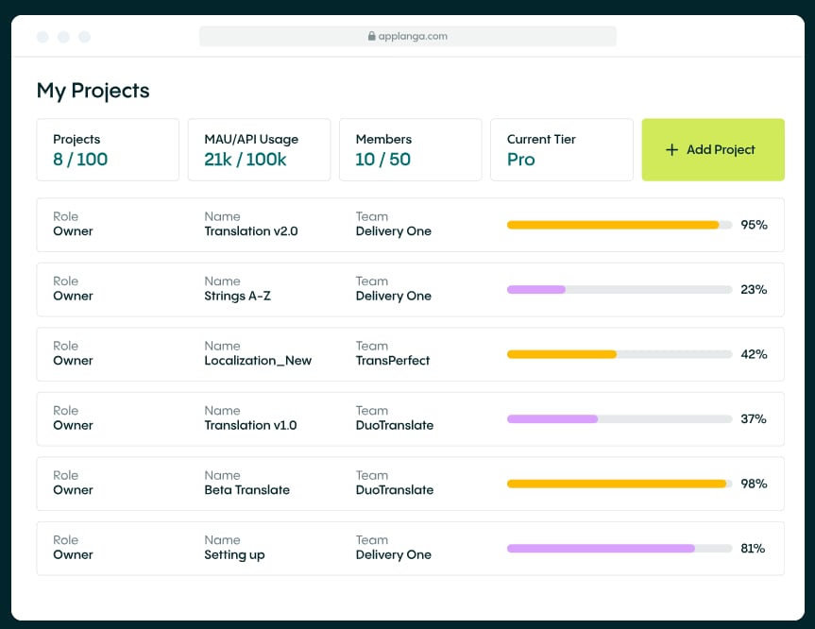The height and width of the screenshot is (629, 815).
Task: Click the 98% progress bar for Beta Translate
Action: (619, 484)
